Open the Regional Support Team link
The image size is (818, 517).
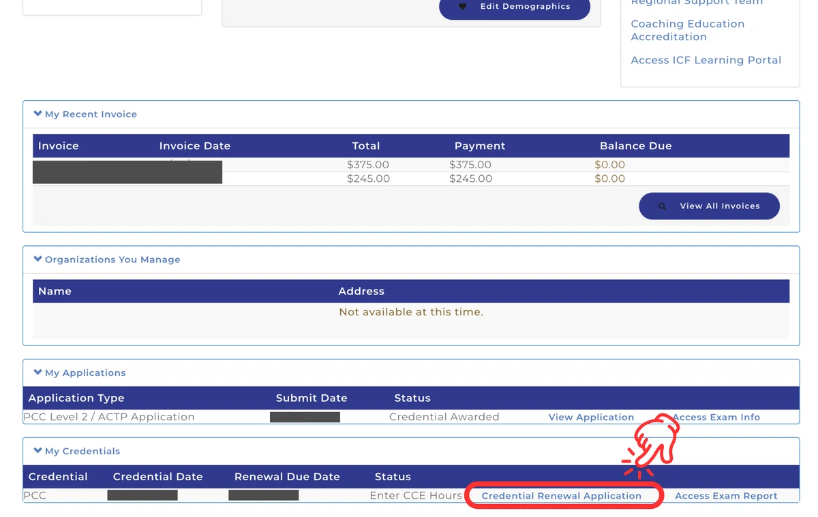[x=697, y=3]
